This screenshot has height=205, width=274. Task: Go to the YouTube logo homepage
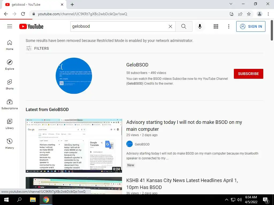pos(31,26)
